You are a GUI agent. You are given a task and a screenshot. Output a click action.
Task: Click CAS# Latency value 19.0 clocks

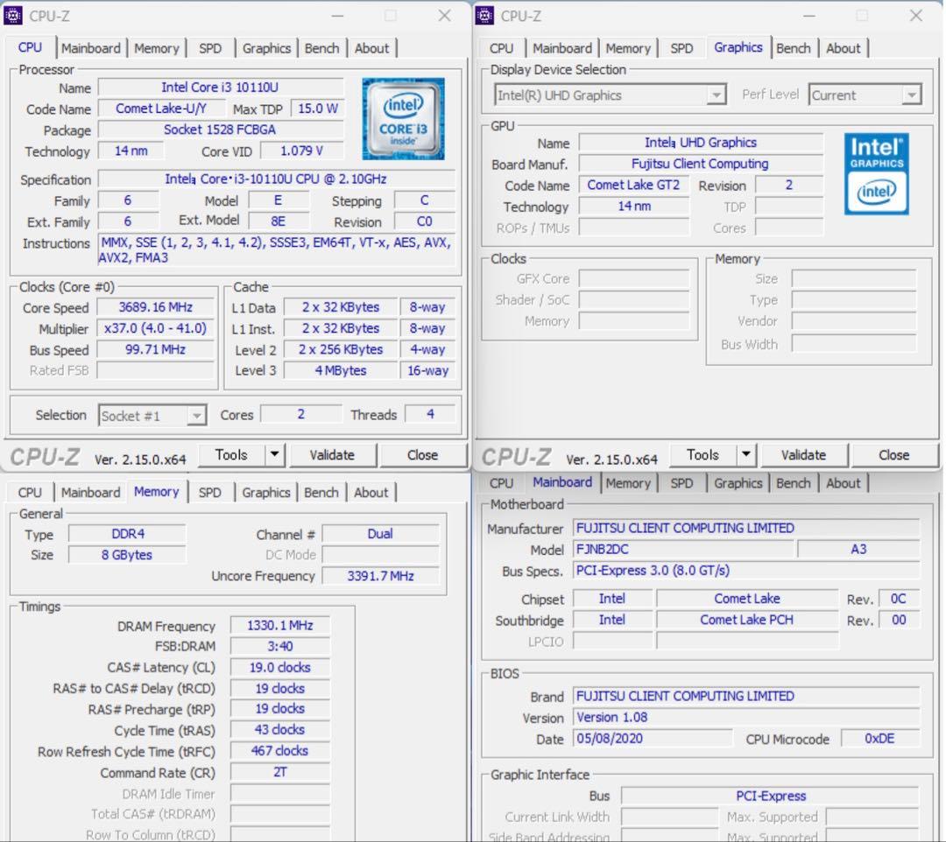(x=280, y=668)
